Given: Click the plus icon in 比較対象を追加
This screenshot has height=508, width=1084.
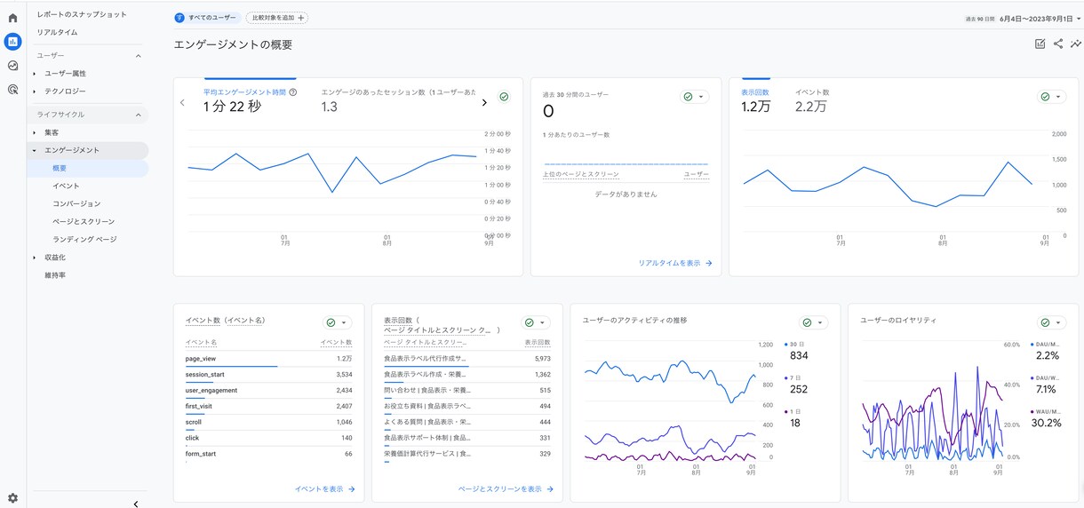Looking at the screenshot, I should pyautogui.click(x=302, y=18).
